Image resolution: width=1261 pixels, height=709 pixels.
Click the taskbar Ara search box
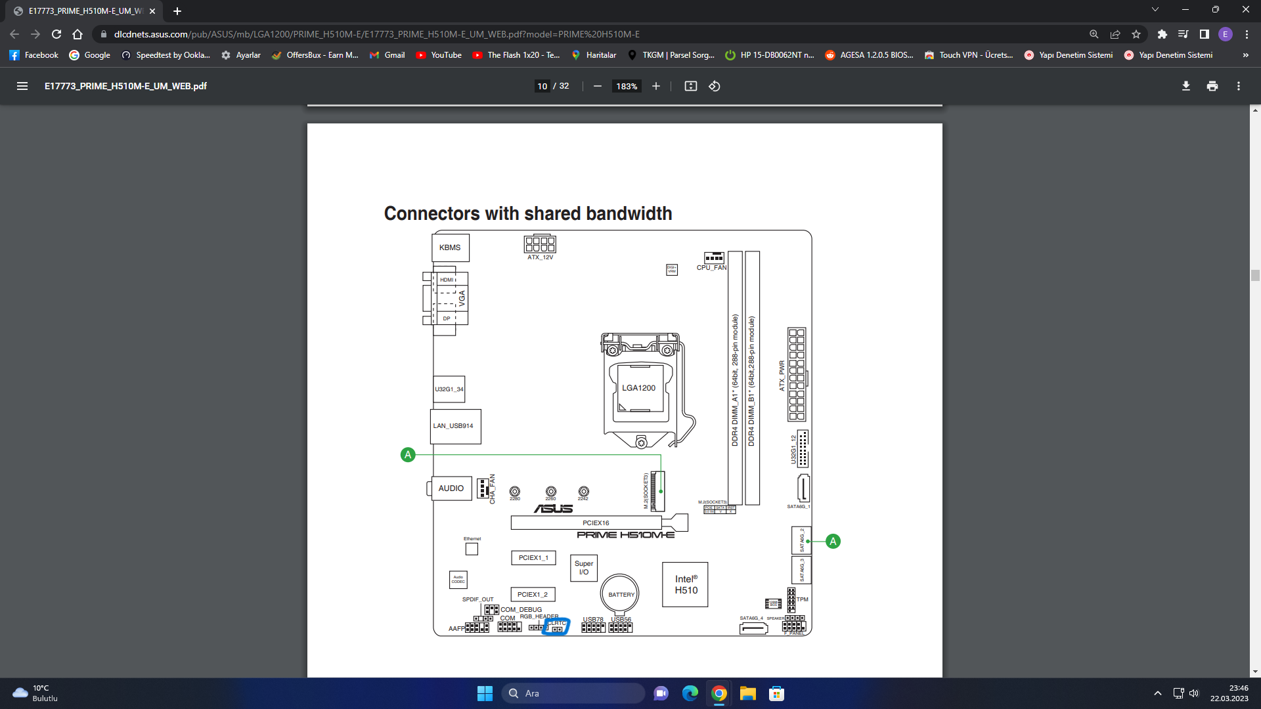573,693
